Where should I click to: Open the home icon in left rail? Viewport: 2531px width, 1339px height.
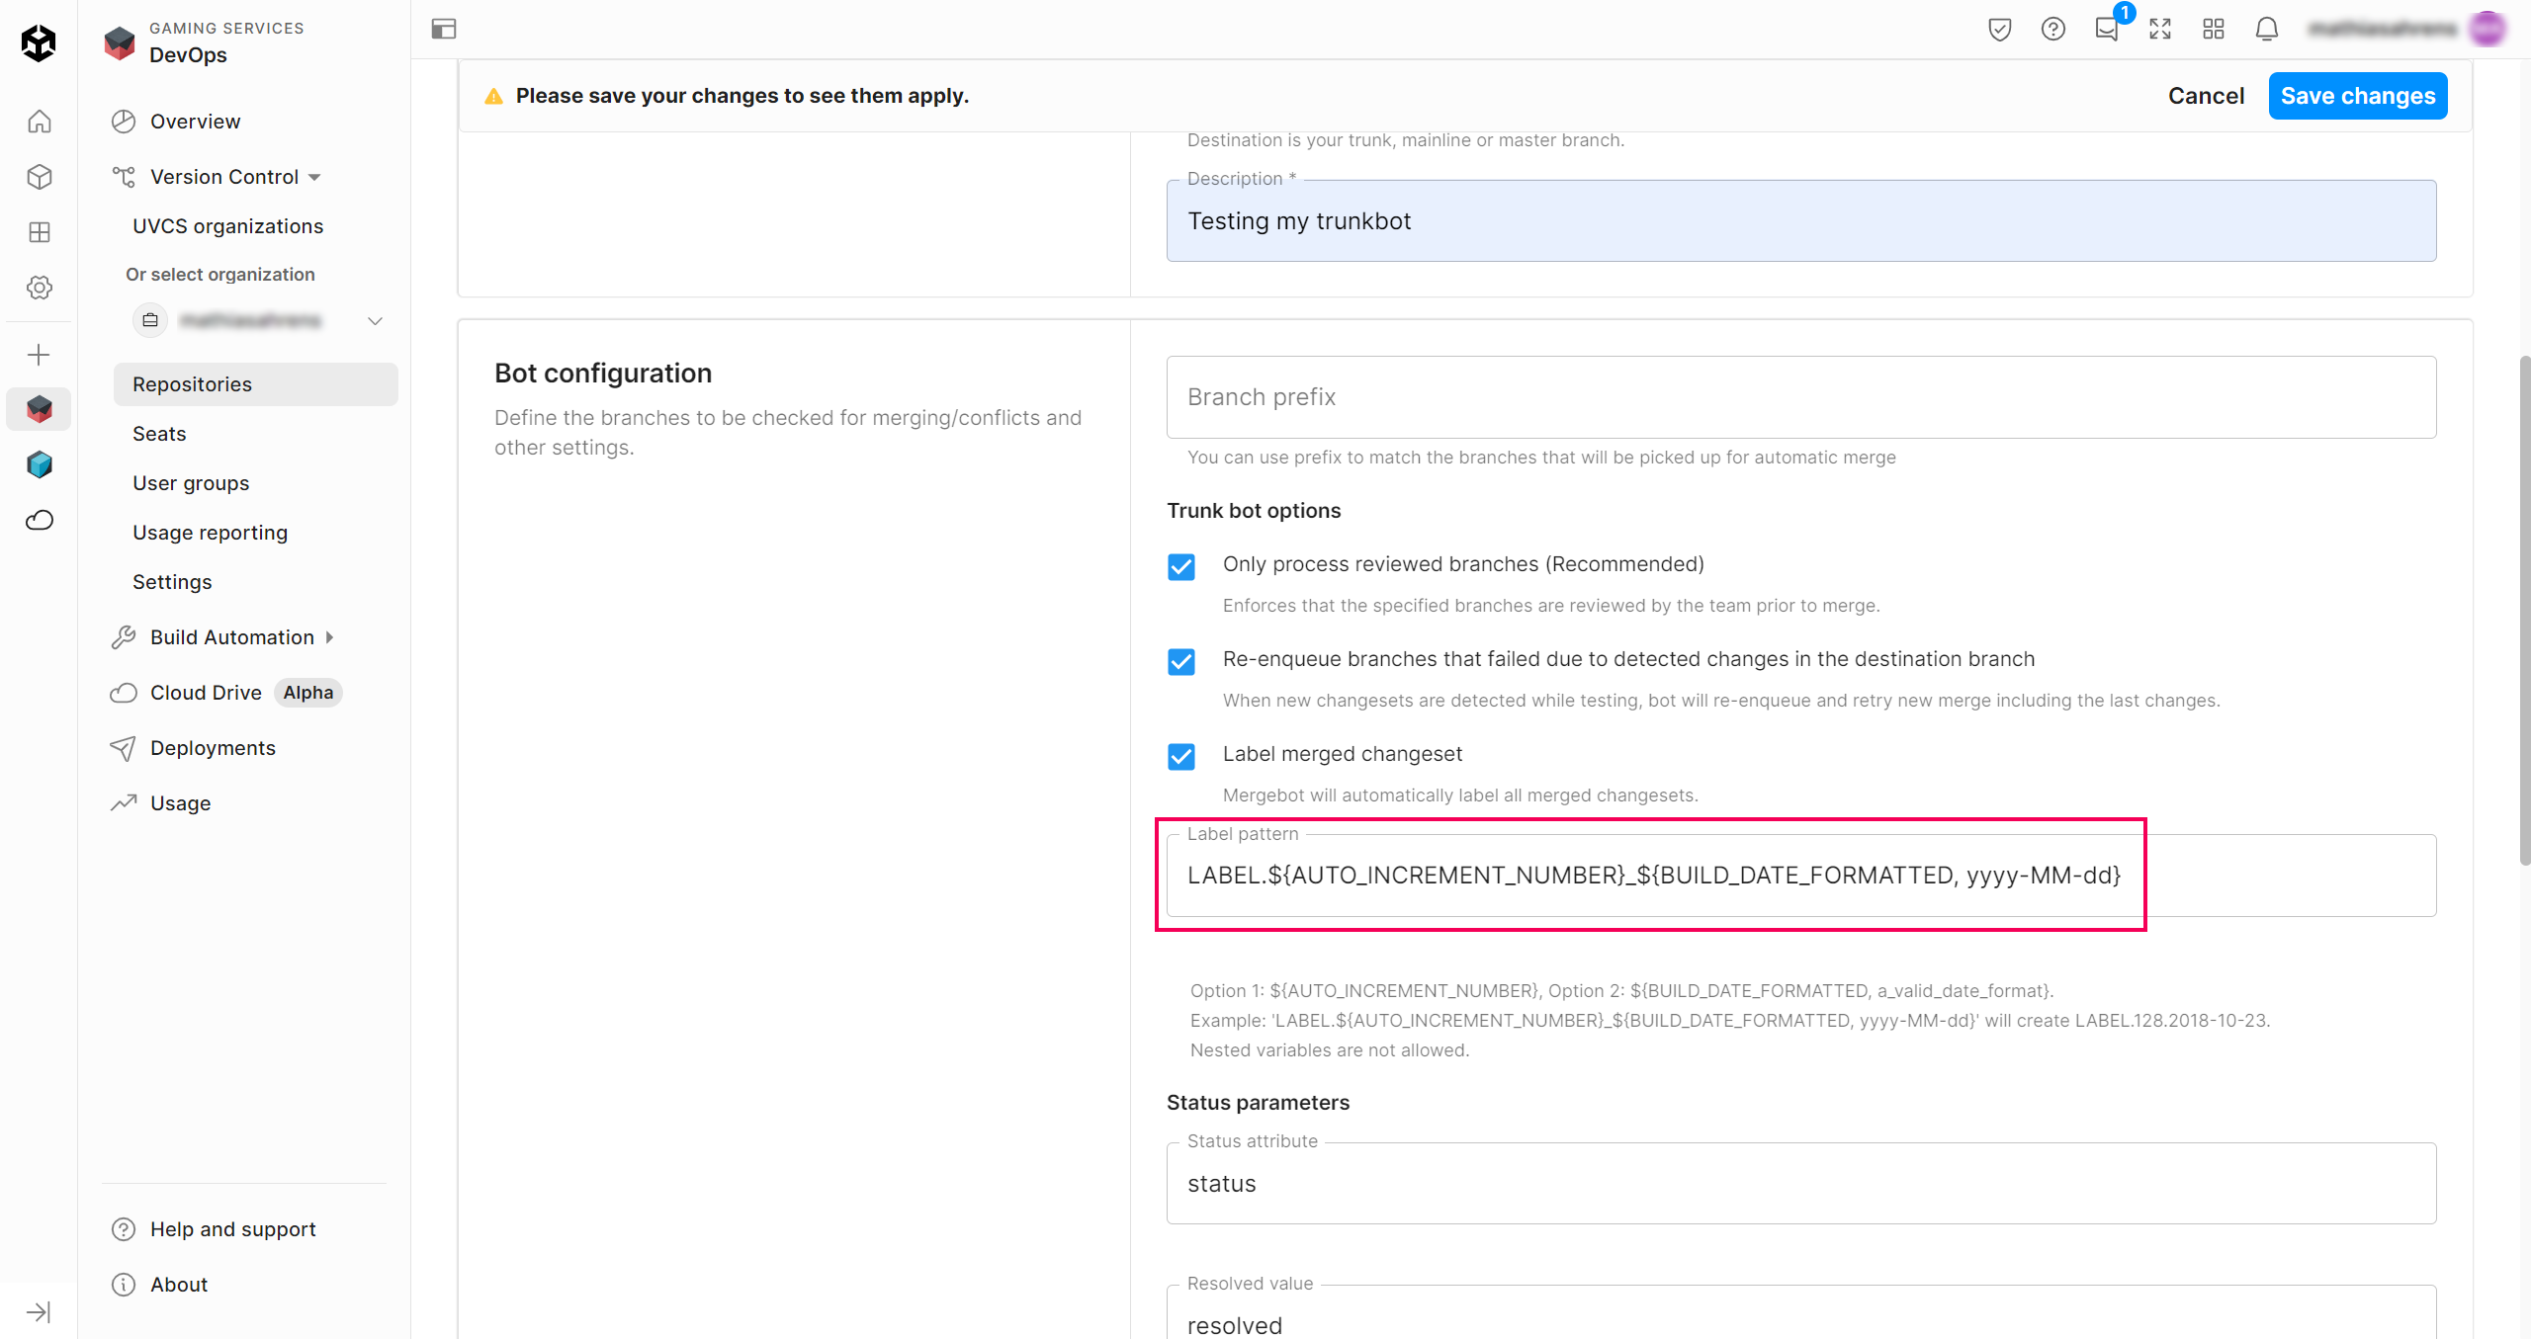tap(39, 122)
